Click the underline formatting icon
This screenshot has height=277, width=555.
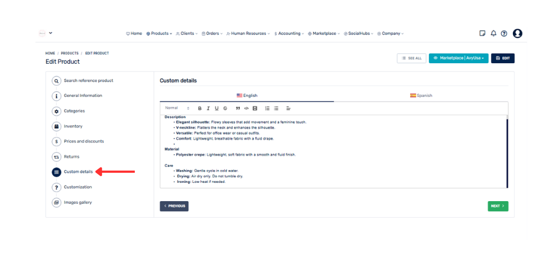pyautogui.click(x=216, y=108)
